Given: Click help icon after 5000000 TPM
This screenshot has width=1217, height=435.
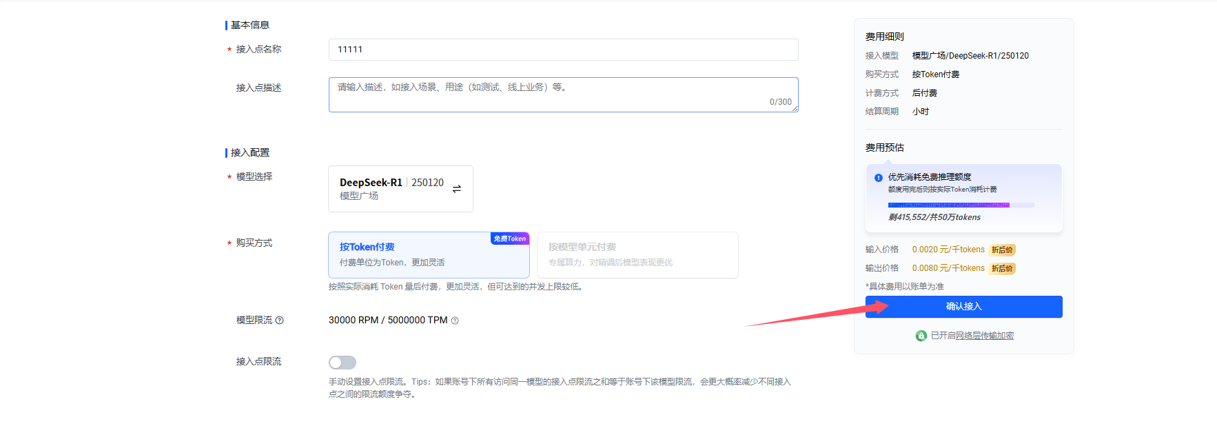Looking at the screenshot, I should point(455,321).
